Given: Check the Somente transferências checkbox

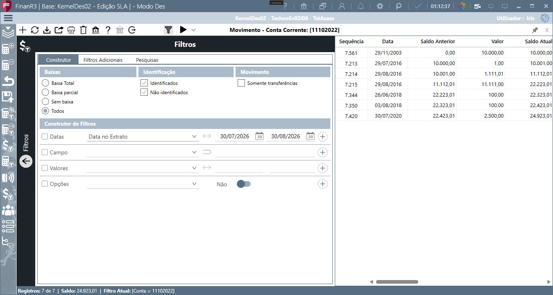Looking at the screenshot, I should click(x=241, y=83).
